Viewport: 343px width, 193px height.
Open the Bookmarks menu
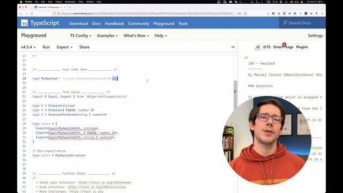[70, 2]
